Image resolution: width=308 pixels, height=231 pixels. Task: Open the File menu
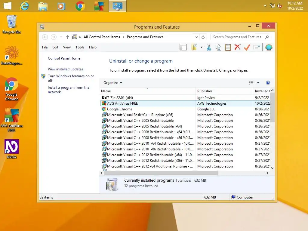[x=45, y=47]
